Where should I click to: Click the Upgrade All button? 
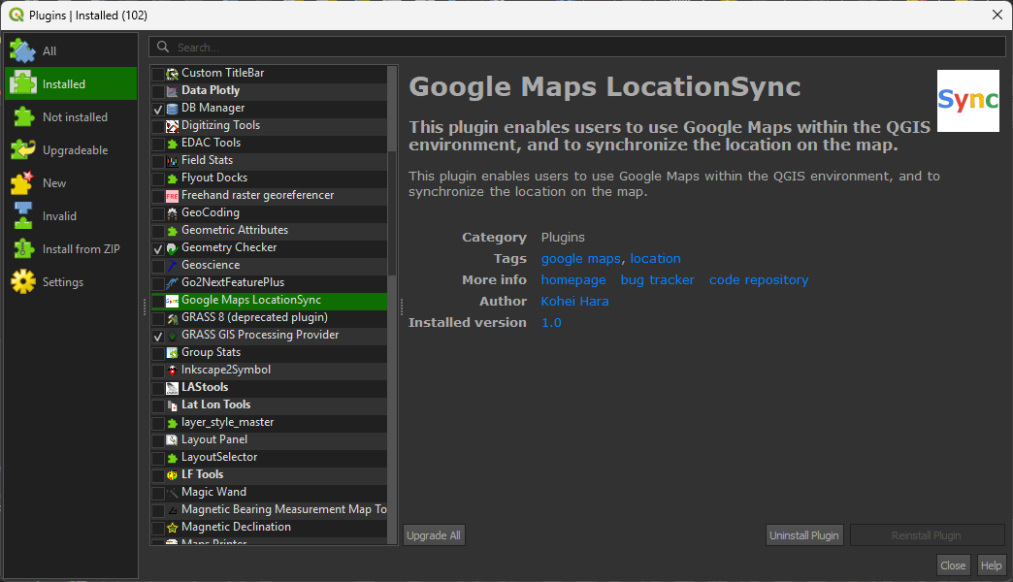434,534
